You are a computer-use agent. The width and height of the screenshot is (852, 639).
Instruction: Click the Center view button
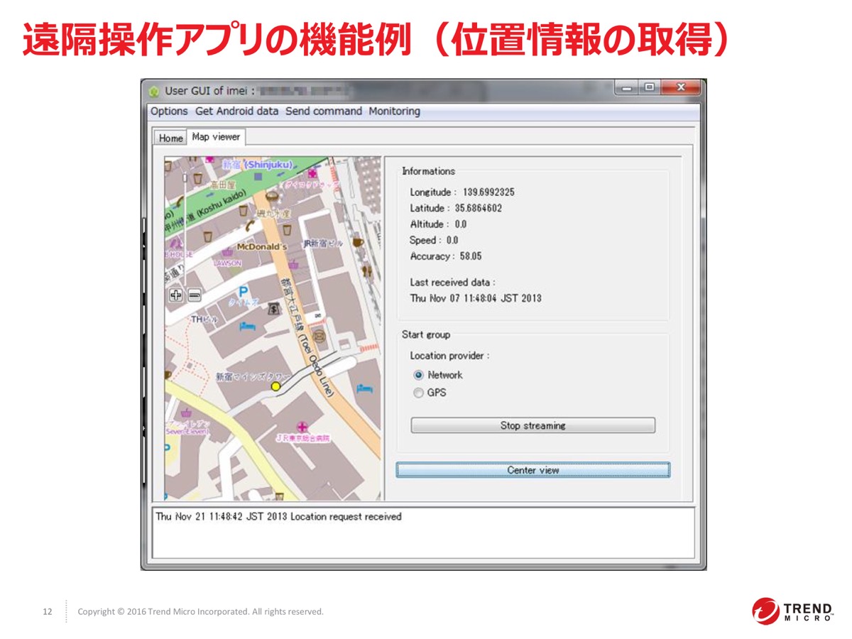pyautogui.click(x=533, y=470)
